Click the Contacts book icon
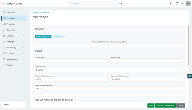The width and height of the screenshot is (192, 110). coord(4,53)
